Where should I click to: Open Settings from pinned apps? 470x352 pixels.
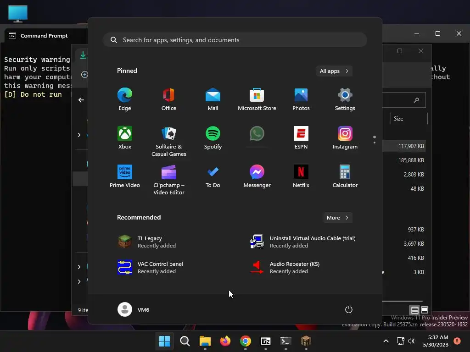pyautogui.click(x=345, y=99)
